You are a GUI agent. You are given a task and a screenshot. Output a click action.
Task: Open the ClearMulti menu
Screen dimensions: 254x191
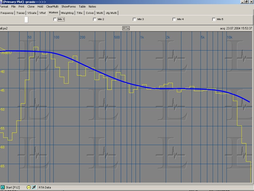click(52, 6)
